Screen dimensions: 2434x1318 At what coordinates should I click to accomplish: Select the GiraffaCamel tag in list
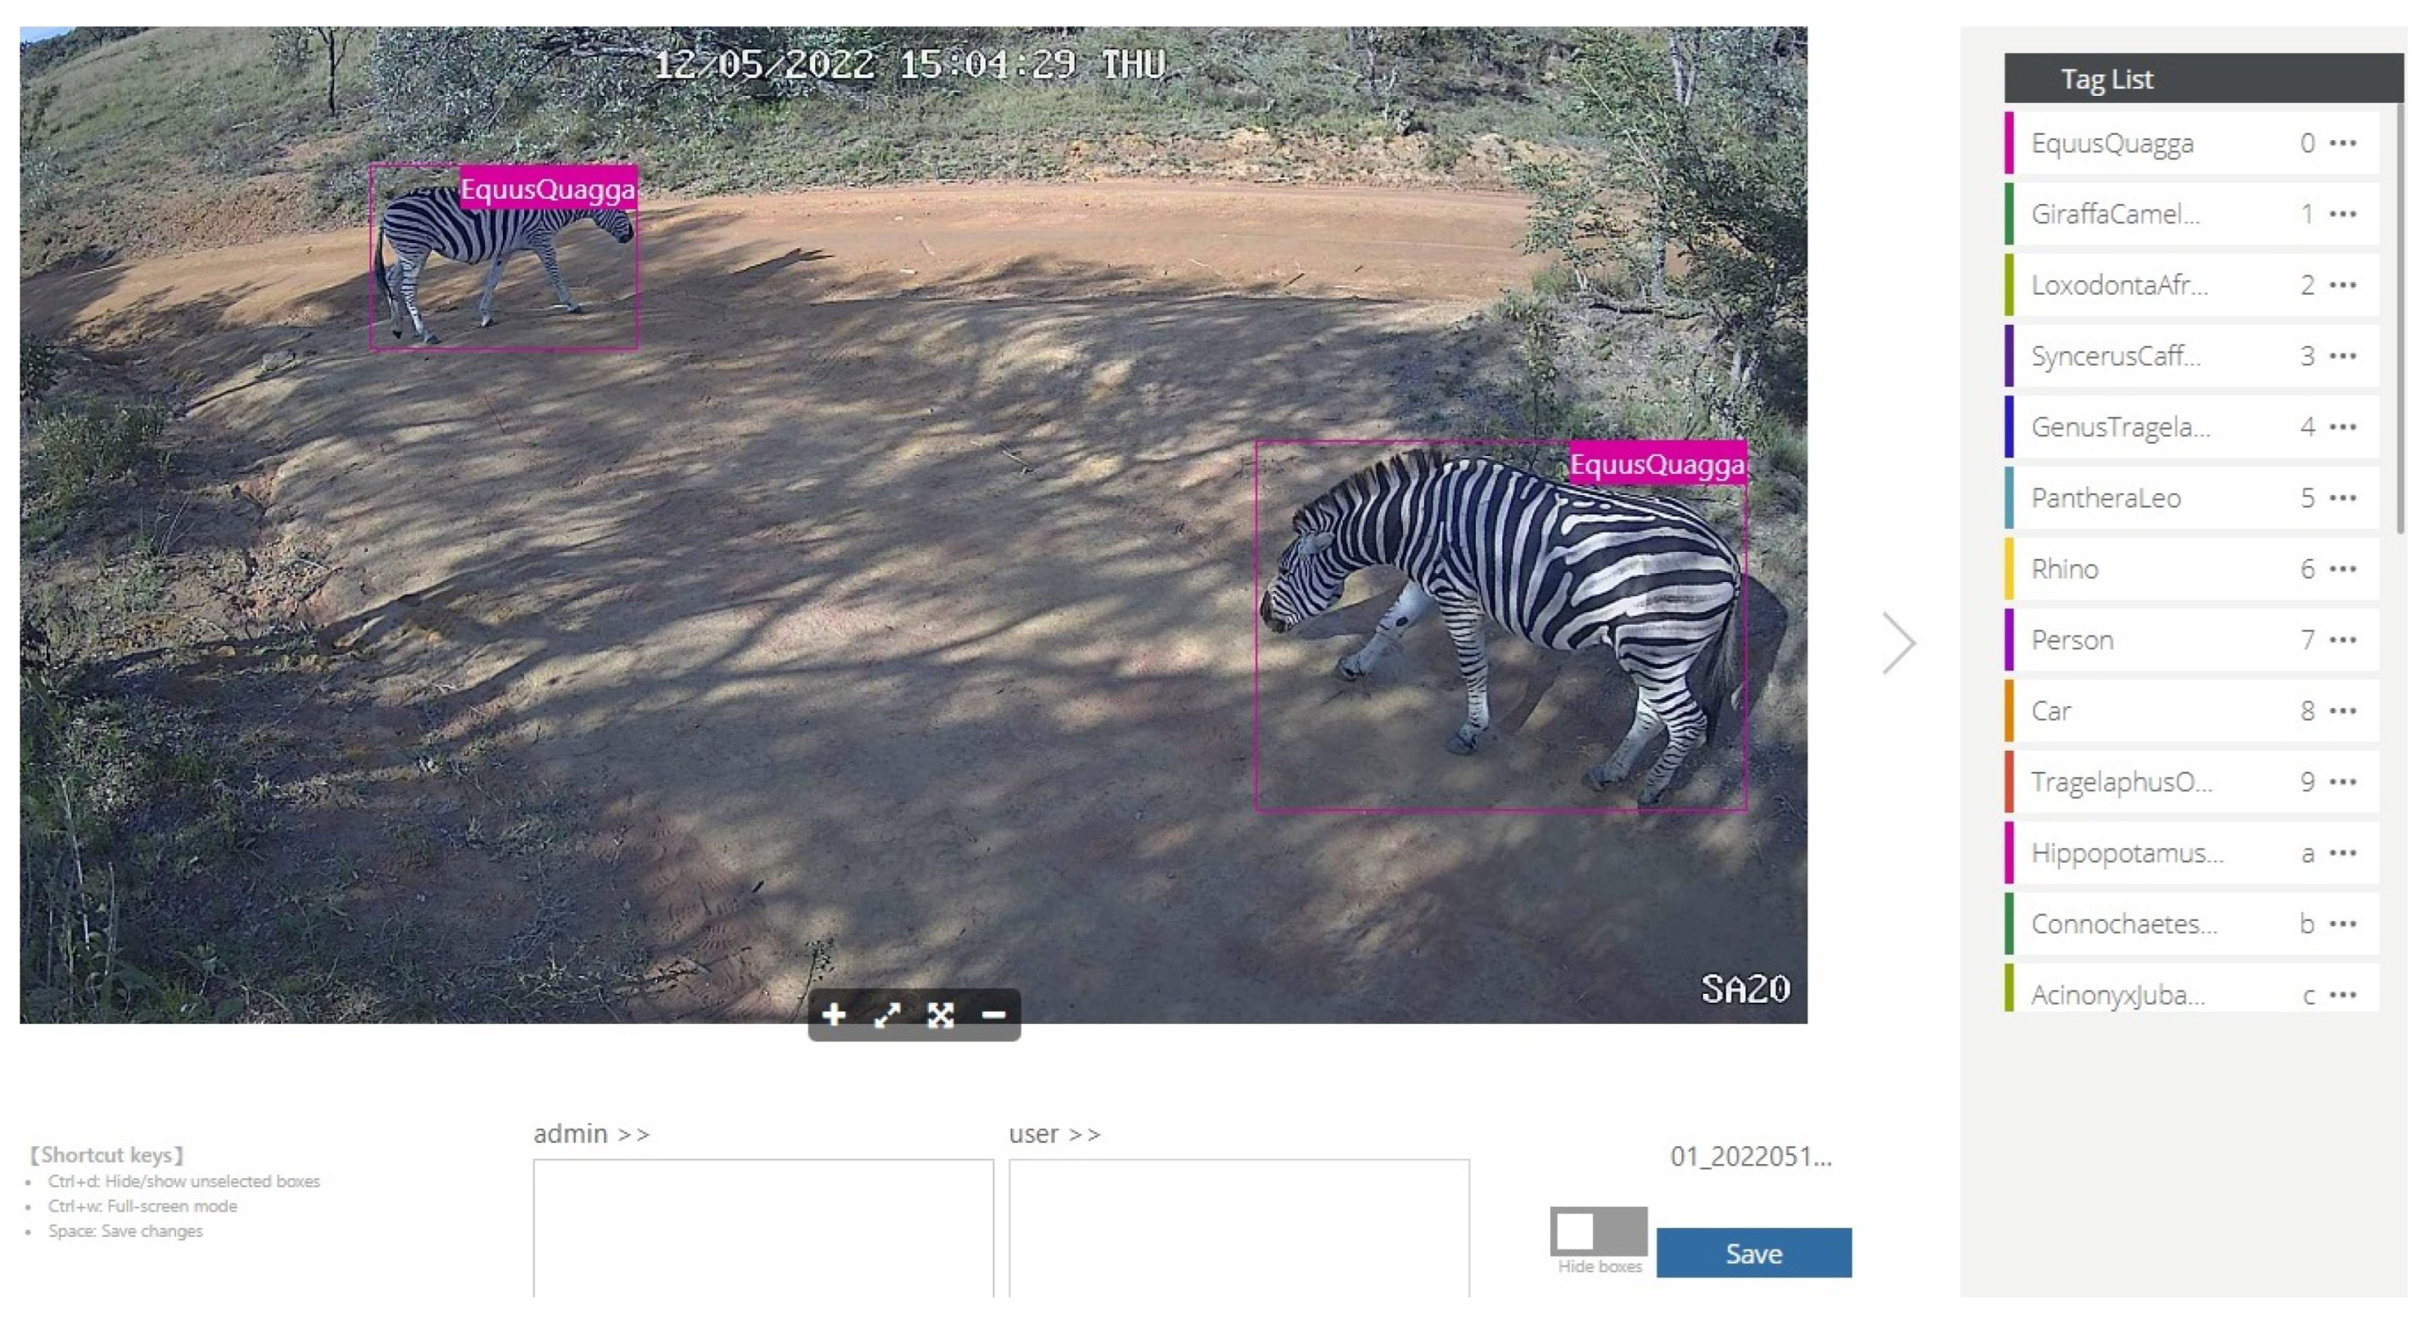click(2115, 214)
